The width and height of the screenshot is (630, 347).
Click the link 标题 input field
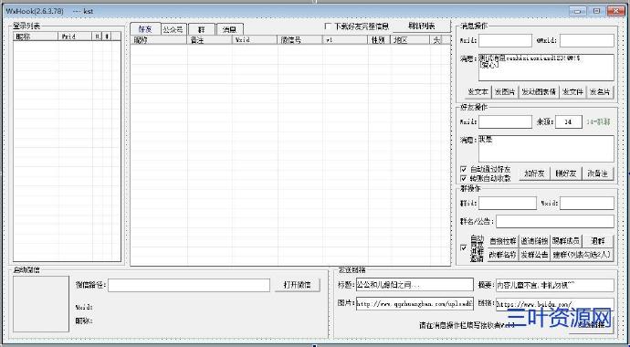(415, 285)
